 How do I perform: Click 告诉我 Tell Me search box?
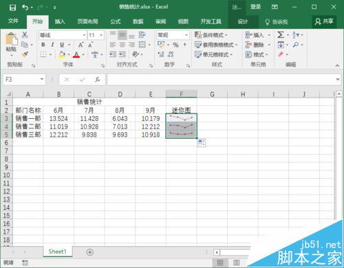point(277,22)
